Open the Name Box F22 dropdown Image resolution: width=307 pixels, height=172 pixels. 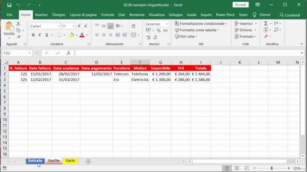[29, 53]
